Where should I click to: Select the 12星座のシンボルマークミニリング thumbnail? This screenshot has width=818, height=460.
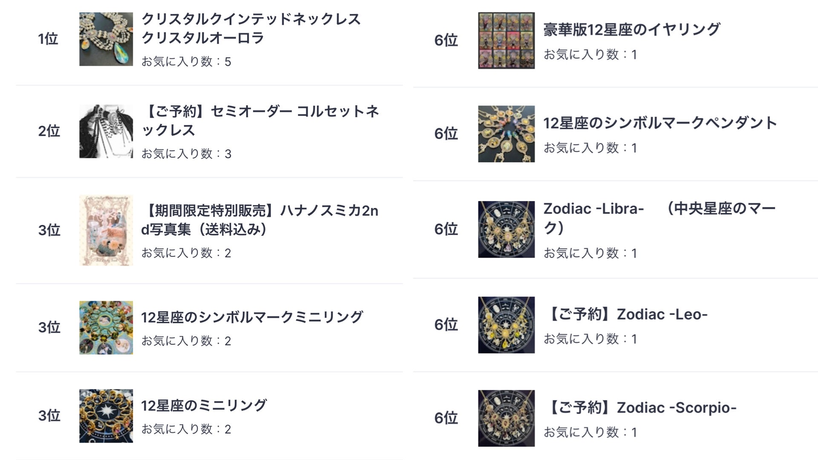106,328
